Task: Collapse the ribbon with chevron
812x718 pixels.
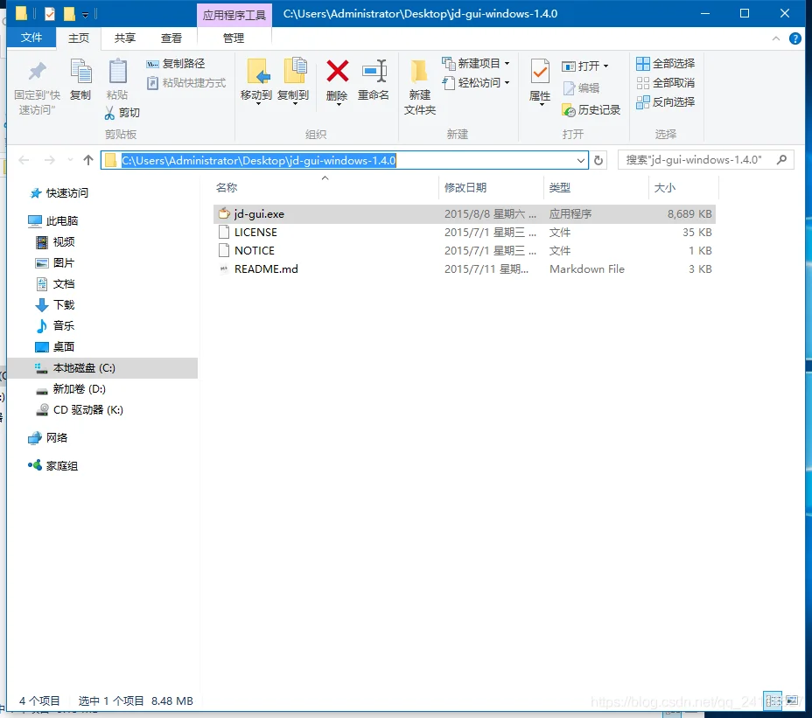Action: coord(776,38)
